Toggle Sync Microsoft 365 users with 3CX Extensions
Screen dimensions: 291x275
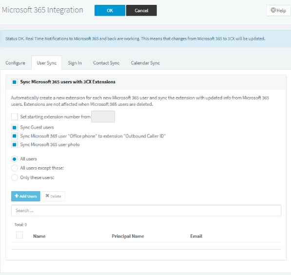(15, 82)
